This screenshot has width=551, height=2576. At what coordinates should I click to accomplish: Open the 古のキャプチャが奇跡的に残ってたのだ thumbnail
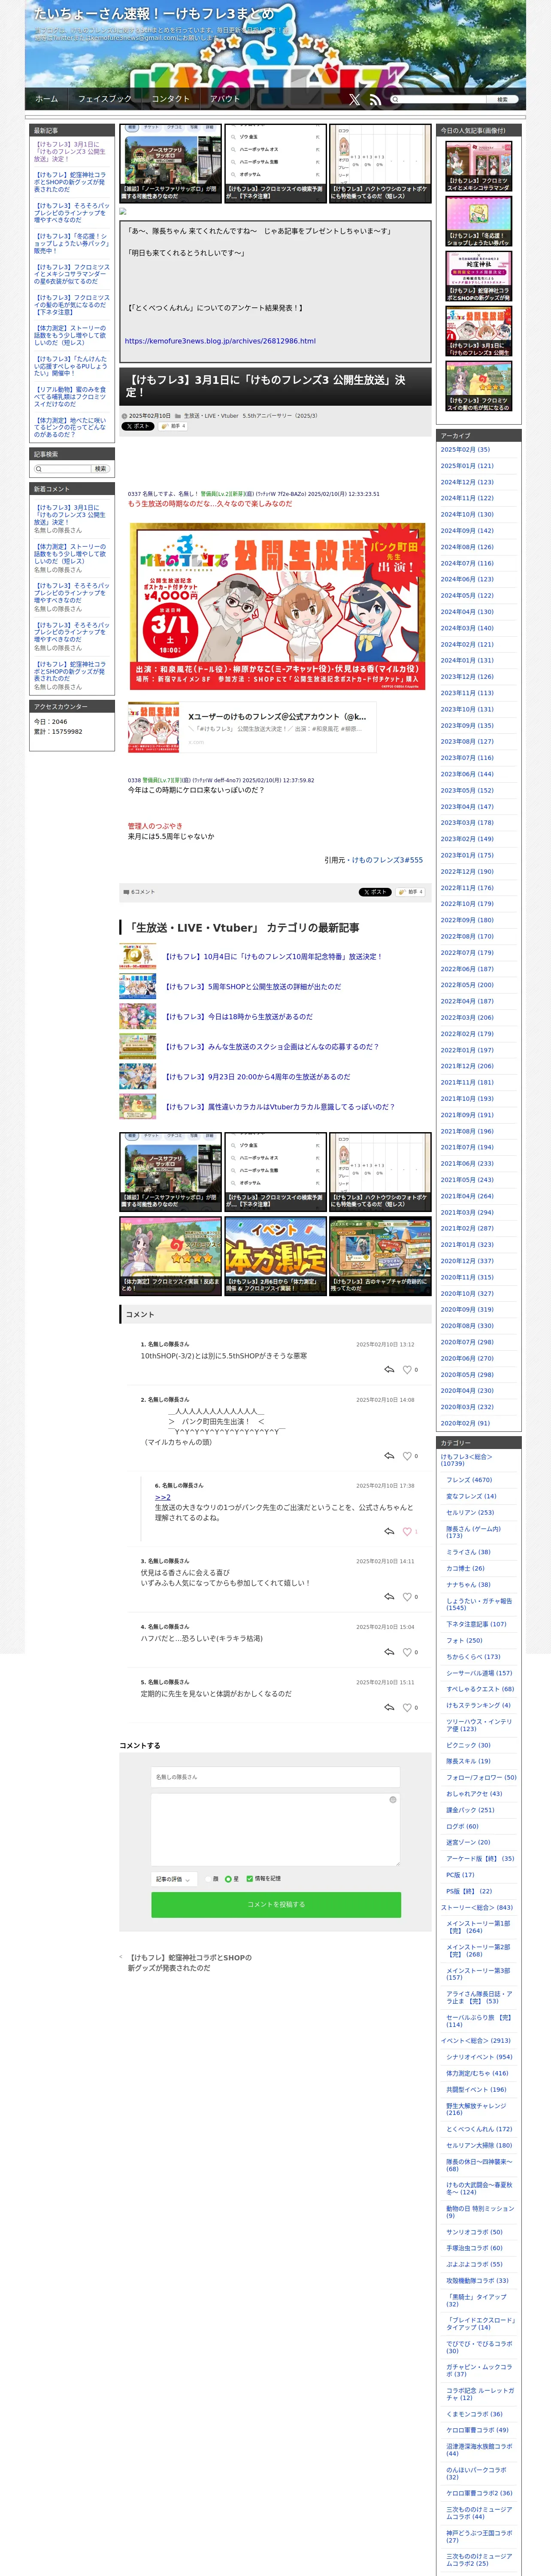pos(380,1256)
